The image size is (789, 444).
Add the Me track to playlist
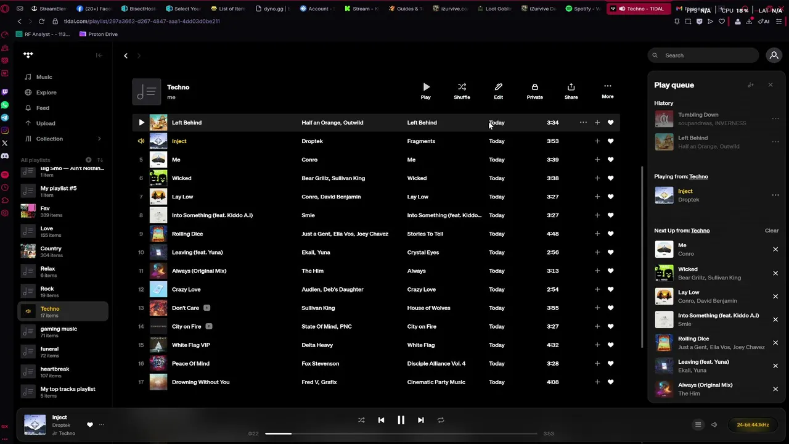[597, 160]
